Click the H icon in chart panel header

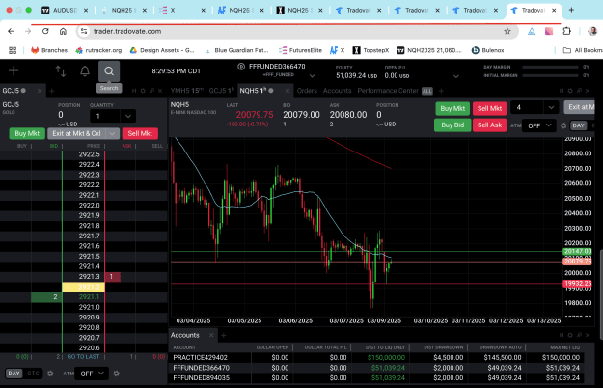562,91
